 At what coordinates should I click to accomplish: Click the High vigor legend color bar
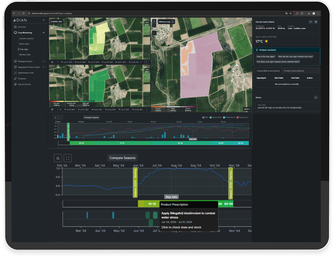(x=86, y=101)
